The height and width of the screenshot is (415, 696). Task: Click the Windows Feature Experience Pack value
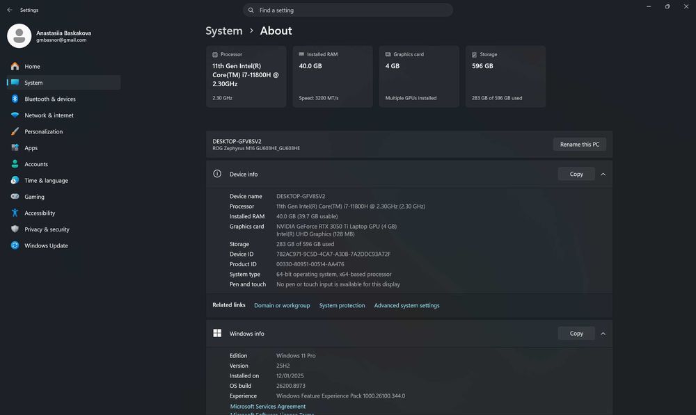coord(340,396)
